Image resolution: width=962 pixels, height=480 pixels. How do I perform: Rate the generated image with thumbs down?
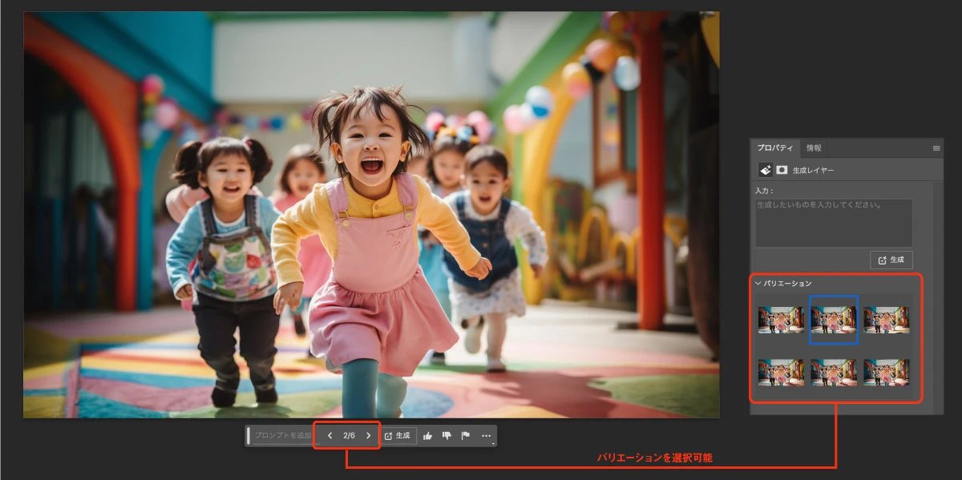(447, 436)
